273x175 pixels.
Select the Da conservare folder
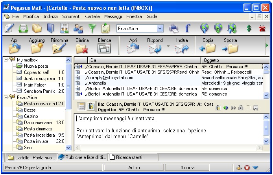(38, 123)
